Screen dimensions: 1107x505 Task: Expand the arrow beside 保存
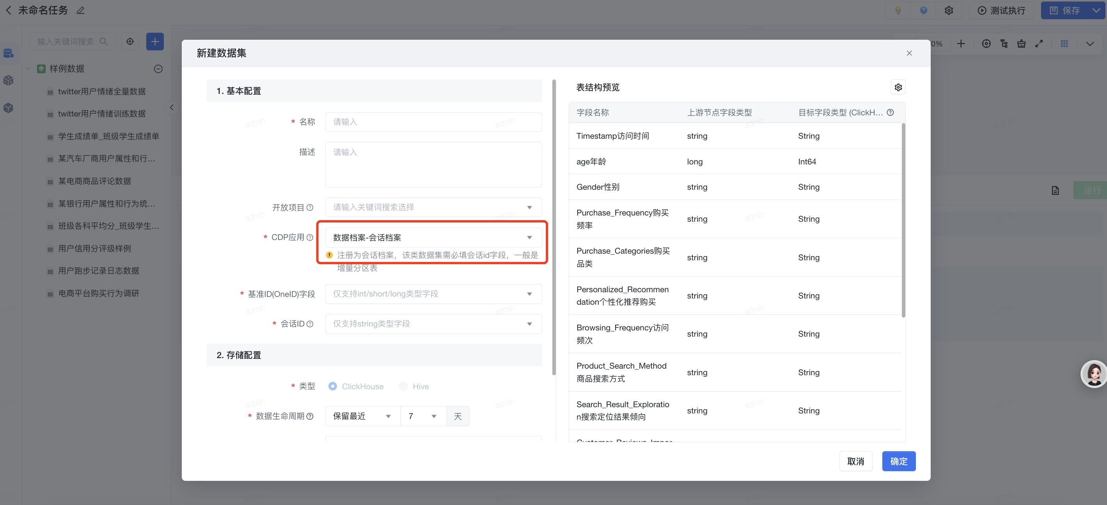(1097, 10)
